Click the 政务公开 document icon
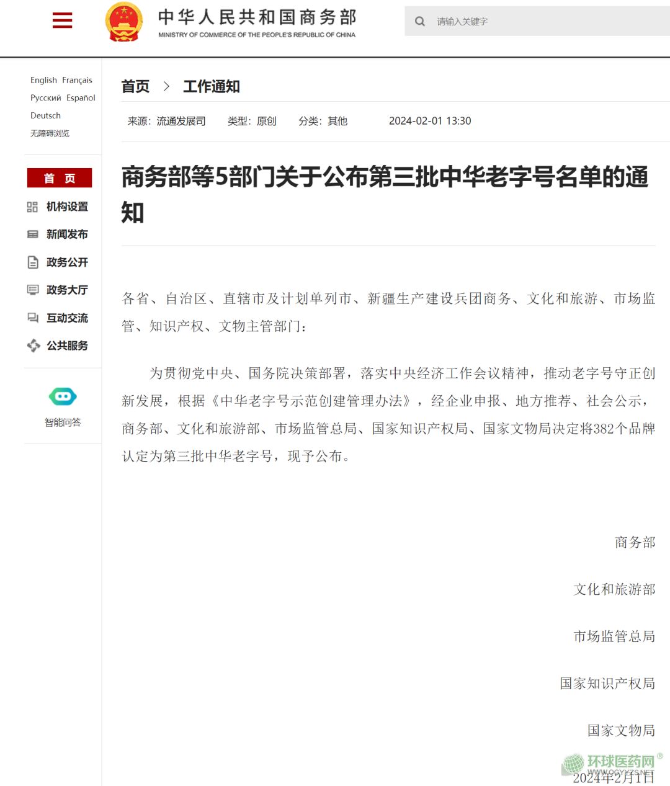Screen dimensions: 670x786 (x=33, y=262)
